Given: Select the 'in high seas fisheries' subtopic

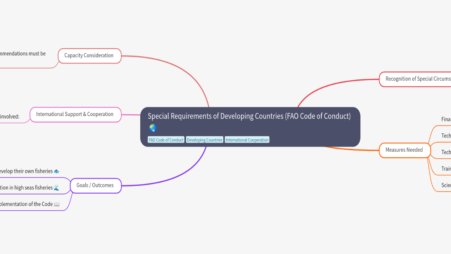Looking at the screenshot, I should [x=26, y=188].
